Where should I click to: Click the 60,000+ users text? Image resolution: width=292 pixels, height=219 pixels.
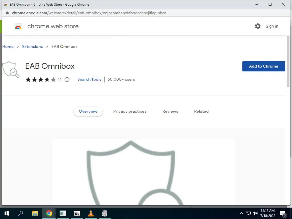121,79
